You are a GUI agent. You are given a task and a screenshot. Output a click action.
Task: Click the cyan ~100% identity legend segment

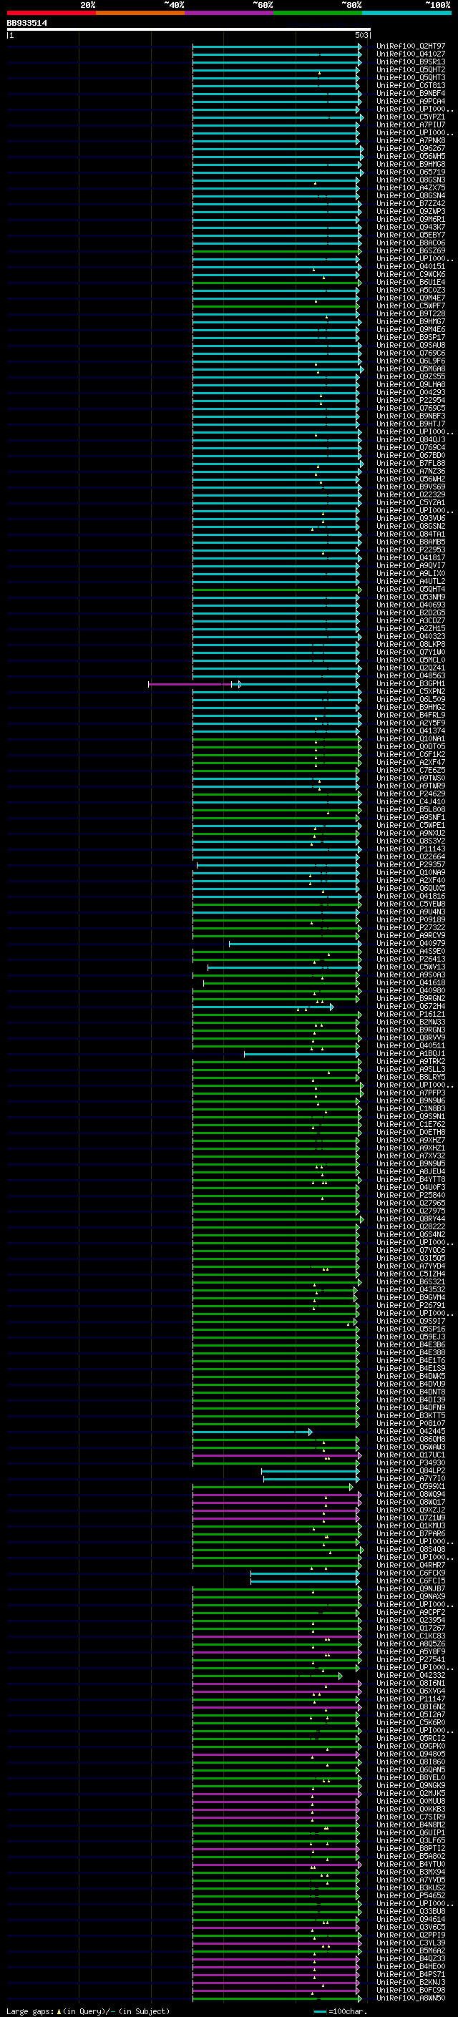tap(406, 13)
